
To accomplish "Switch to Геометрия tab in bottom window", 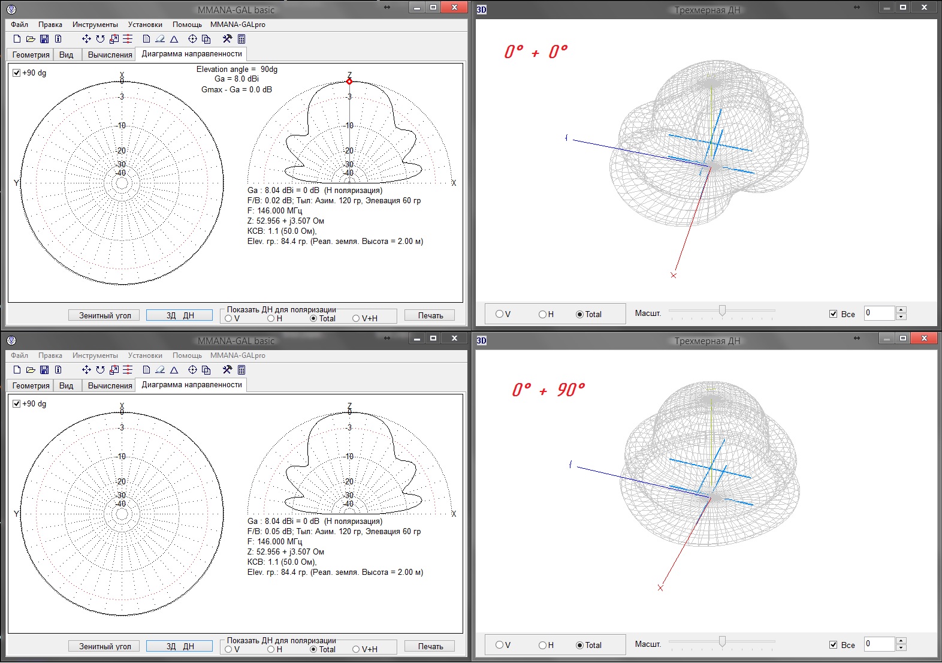I will pyautogui.click(x=31, y=385).
